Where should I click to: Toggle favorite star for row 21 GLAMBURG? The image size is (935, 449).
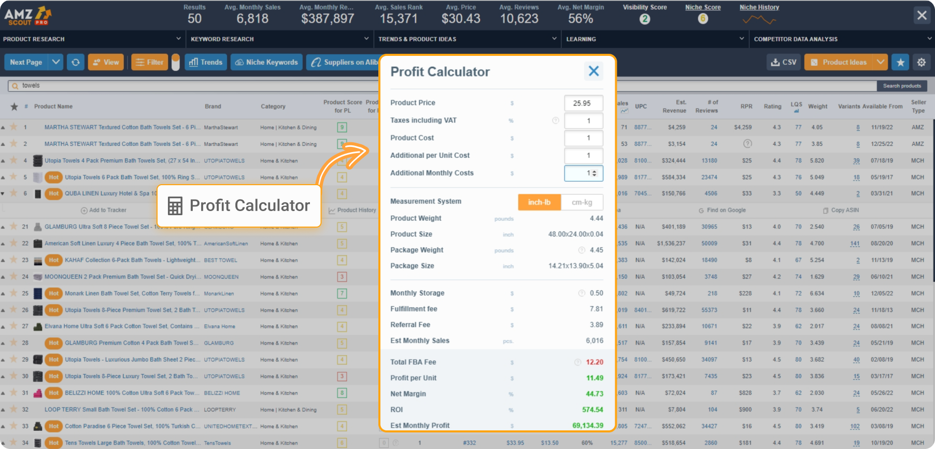coord(13,226)
